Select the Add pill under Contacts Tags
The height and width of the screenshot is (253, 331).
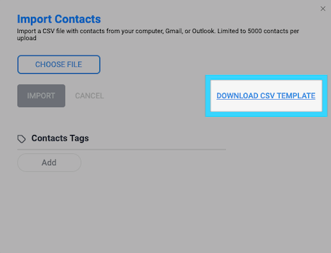49,162
